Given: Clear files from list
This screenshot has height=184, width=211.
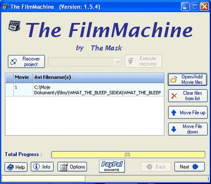Looking at the screenshot, I should pyautogui.click(x=188, y=96).
